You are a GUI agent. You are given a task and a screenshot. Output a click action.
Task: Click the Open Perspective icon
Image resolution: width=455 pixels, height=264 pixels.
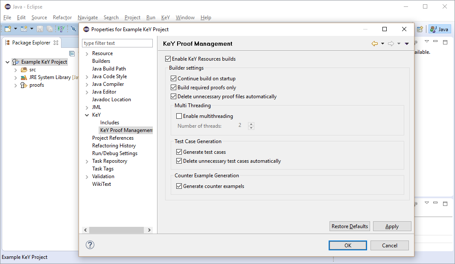[x=420, y=29]
